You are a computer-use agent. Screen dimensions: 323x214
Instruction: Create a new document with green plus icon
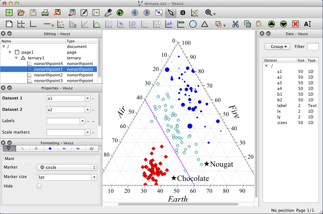9,13
